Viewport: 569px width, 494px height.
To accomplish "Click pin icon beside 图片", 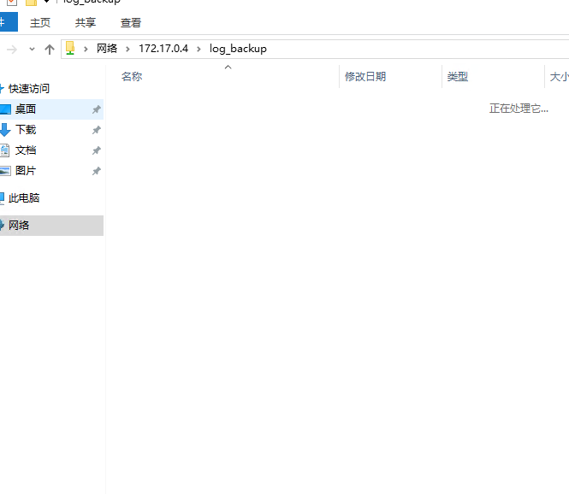I will 96,171.
